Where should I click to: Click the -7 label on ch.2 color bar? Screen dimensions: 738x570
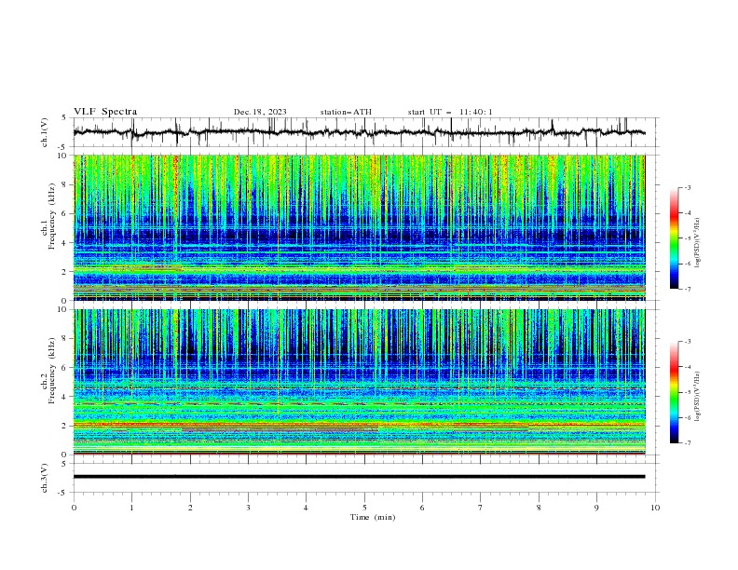click(x=688, y=442)
